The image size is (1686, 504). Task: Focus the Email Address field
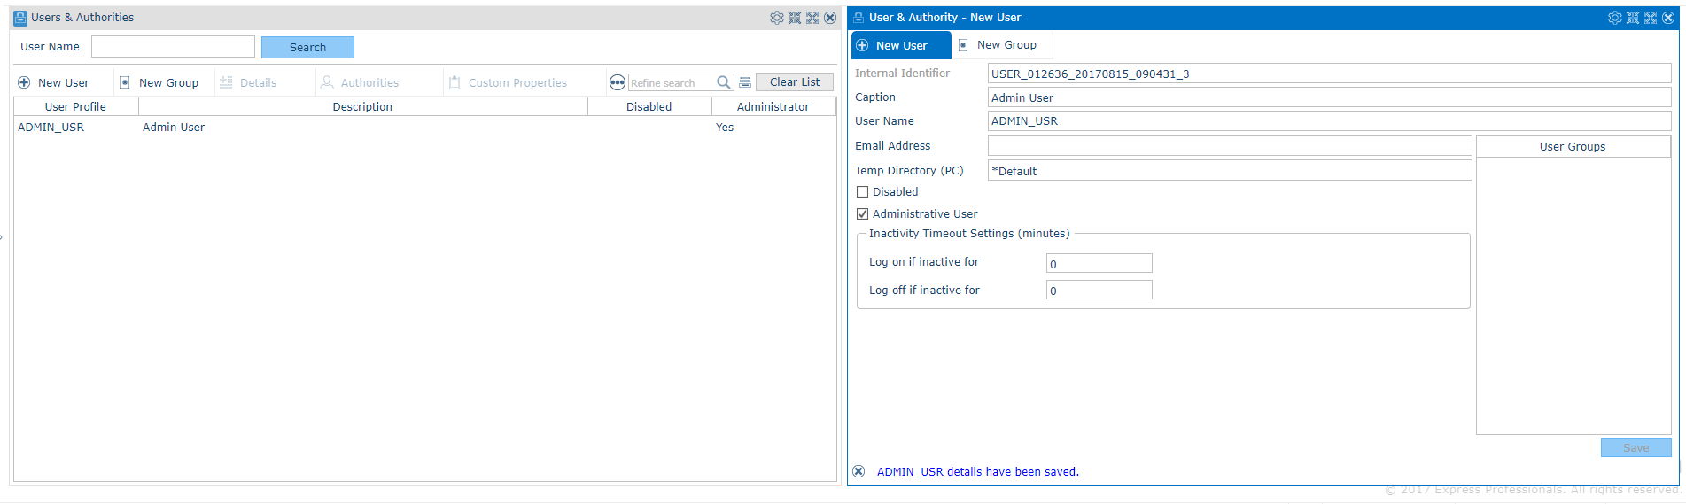(x=1230, y=145)
